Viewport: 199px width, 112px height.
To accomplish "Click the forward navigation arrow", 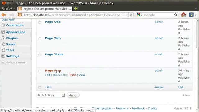I will coord(12,15).
